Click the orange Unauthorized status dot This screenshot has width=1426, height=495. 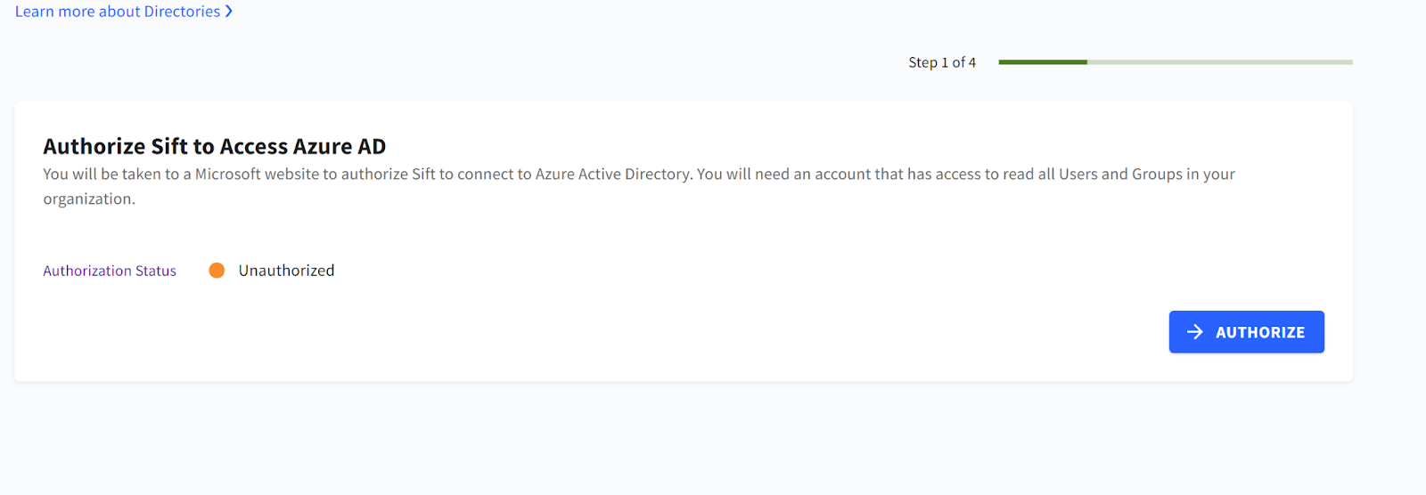217,271
